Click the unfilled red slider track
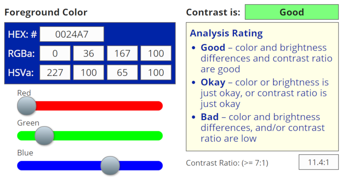This screenshot has height=180, width=343. coord(100,106)
